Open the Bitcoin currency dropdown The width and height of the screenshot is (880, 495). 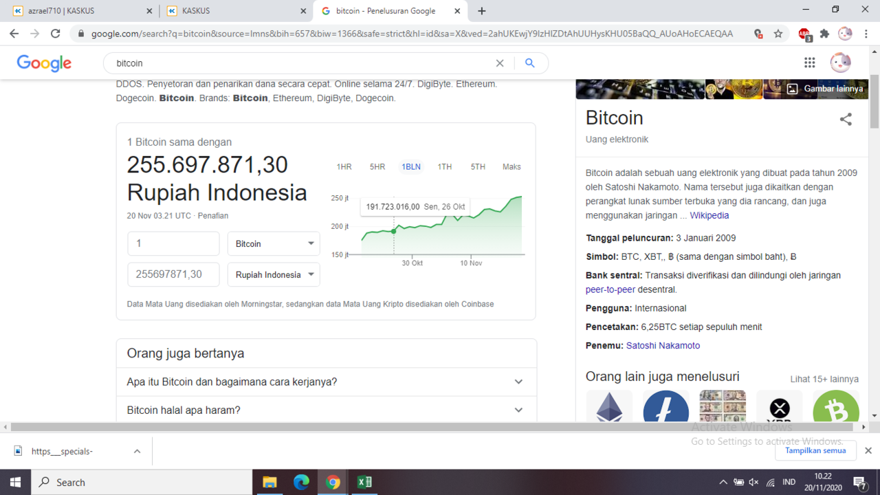[273, 243]
